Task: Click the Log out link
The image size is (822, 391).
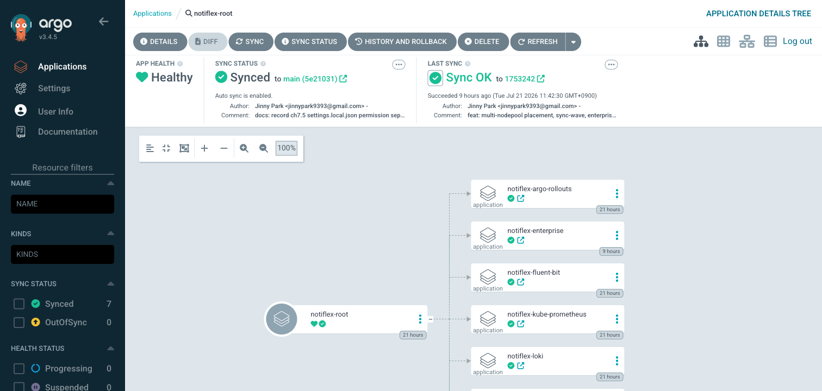Action: pos(798,41)
